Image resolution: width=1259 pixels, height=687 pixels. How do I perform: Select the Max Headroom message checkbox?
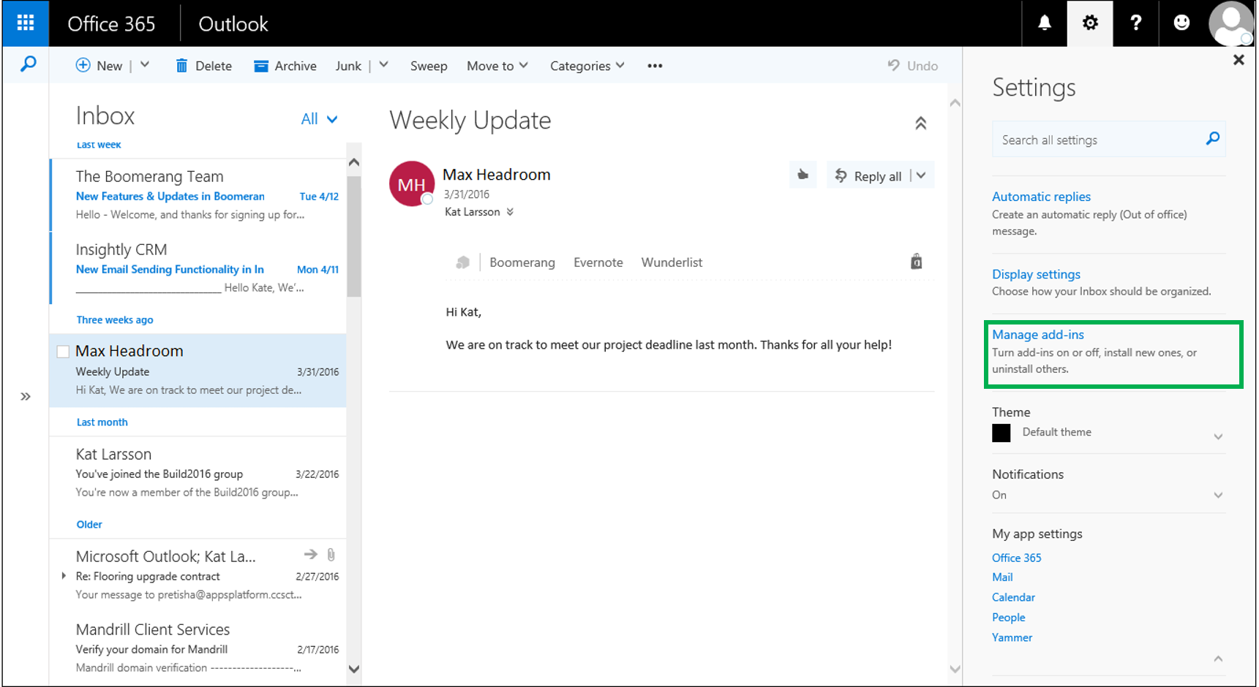click(64, 352)
